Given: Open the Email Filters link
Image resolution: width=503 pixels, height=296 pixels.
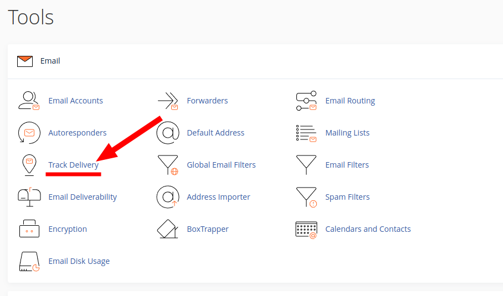Looking at the screenshot, I should (x=347, y=165).
